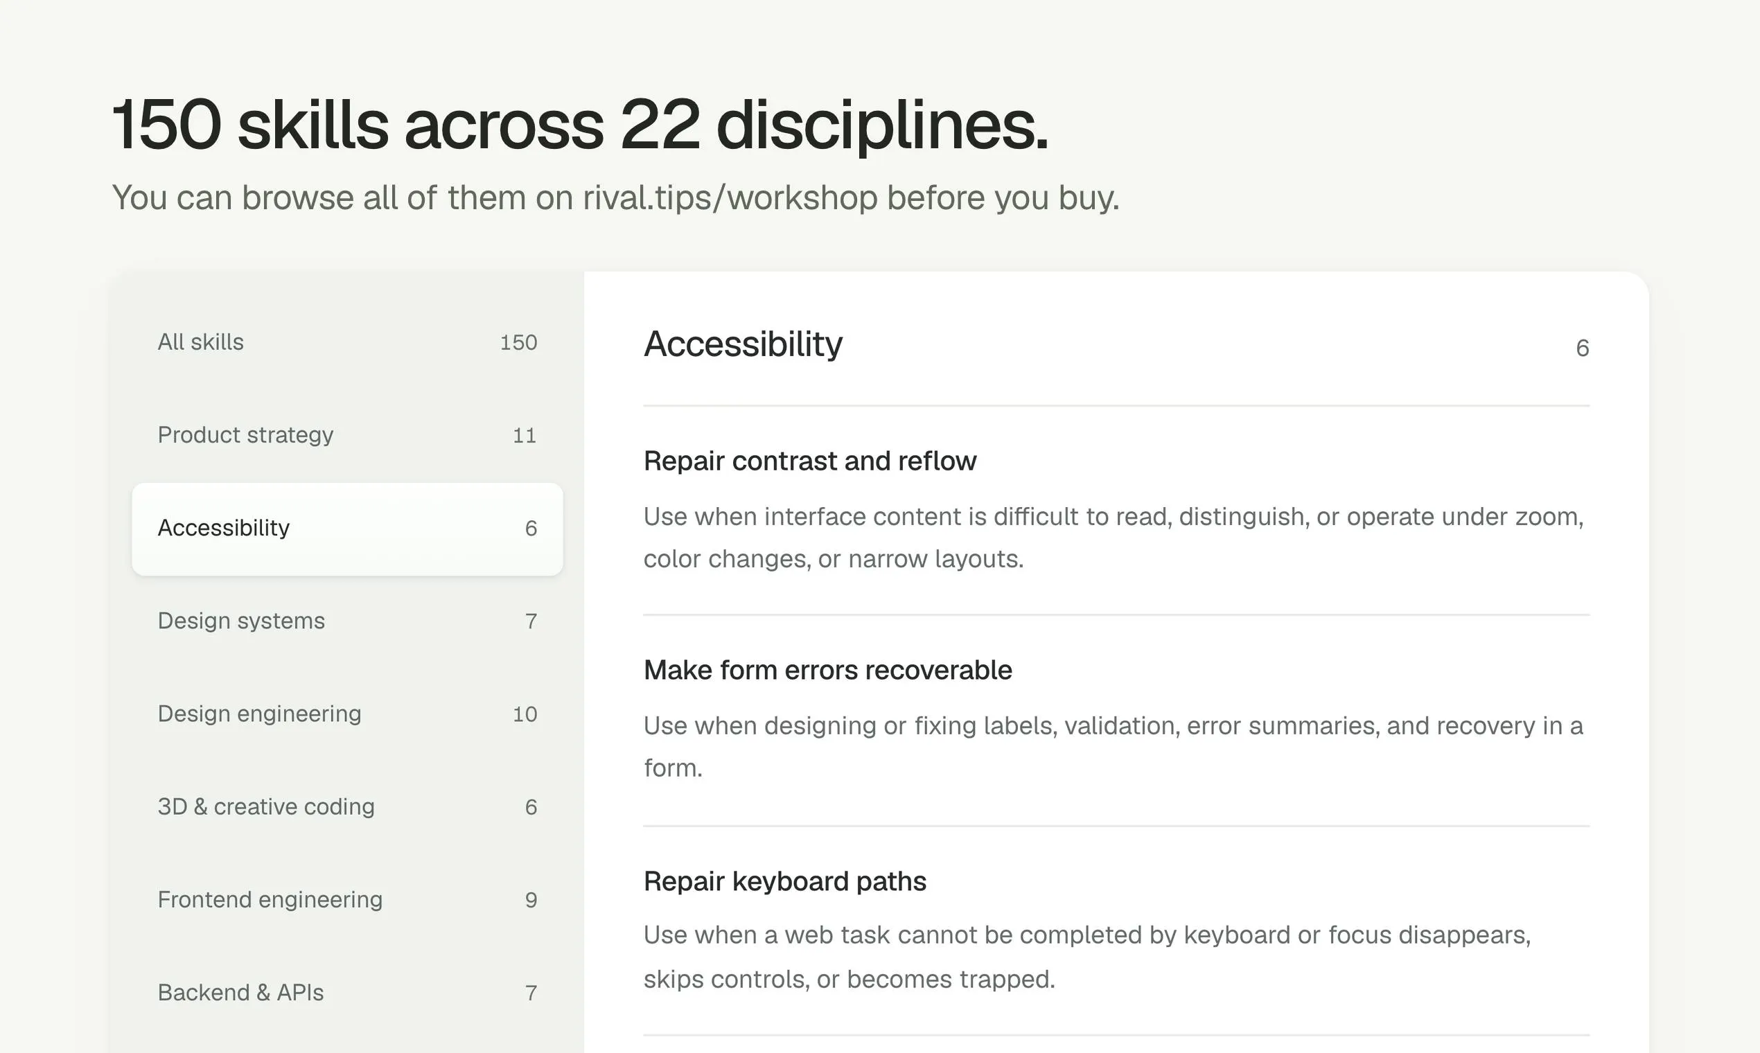Switch to Design systems category
Viewport: 1760px width, 1053px height.
pyautogui.click(x=347, y=621)
